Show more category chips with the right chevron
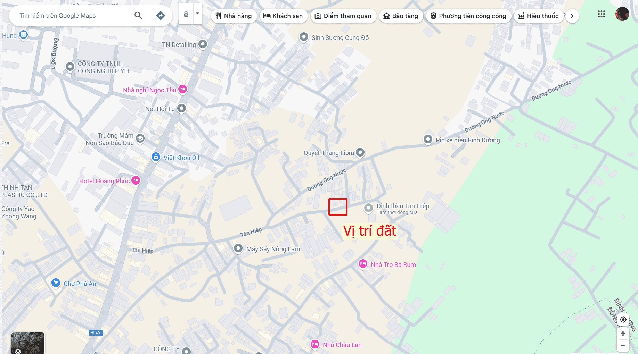This screenshot has height=354, width=638. click(x=572, y=16)
